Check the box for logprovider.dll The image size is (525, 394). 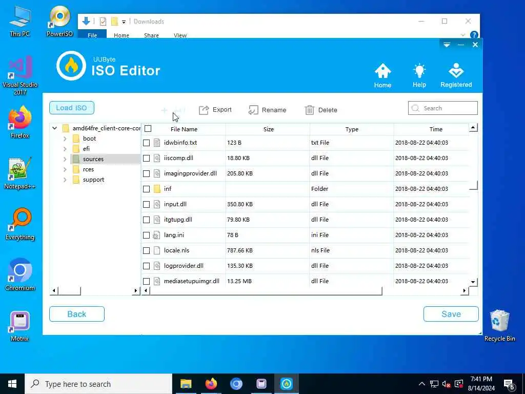coord(146,266)
